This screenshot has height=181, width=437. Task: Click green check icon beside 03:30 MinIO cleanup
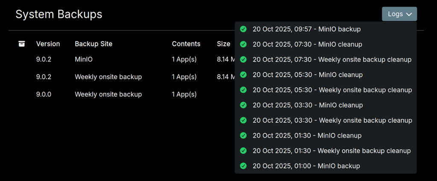(x=243, y=105)
